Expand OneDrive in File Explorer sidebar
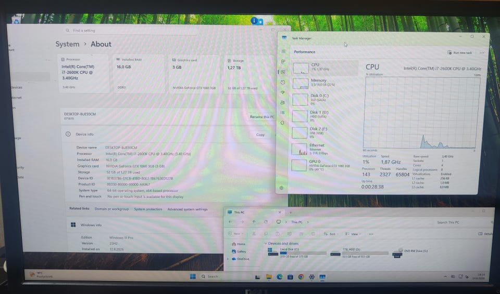Screen dimensions: 500x294 228,259
